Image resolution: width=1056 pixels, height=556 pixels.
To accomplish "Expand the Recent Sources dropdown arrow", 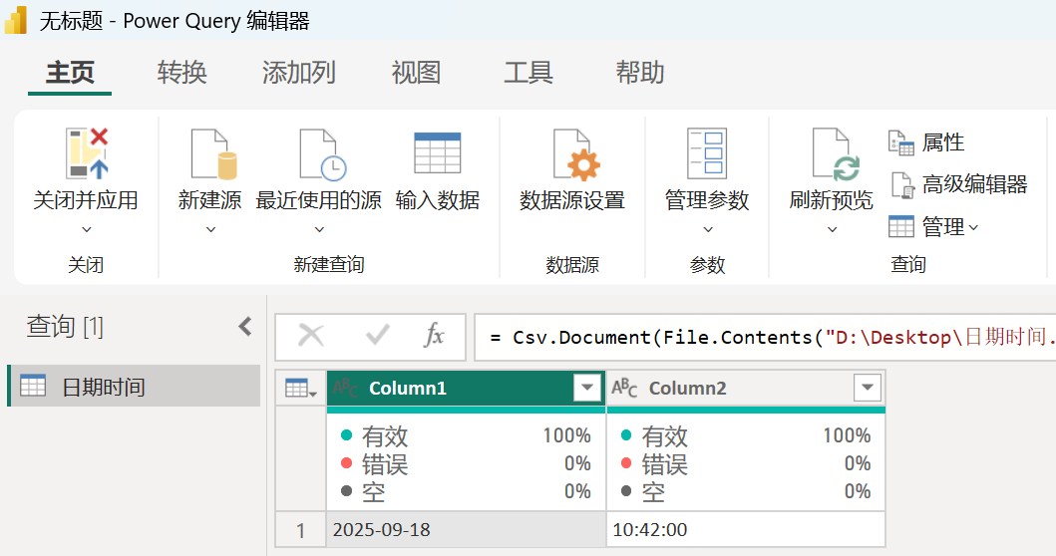I will [319, 229].
